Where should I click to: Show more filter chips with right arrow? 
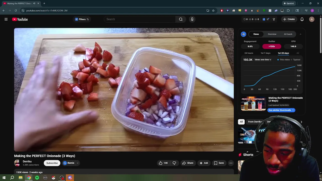[301, 122]
